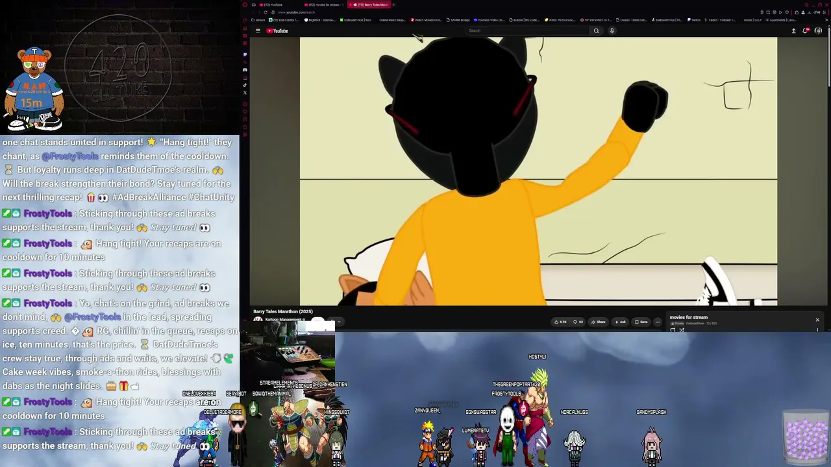The image size is (831, 467).
Task: Open the Twitch bookmark
Action: pyautogui.click(x=695, y=20)
